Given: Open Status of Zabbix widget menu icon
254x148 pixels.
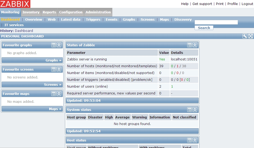Looking at the screenshot, I should [x=190, y=45].
